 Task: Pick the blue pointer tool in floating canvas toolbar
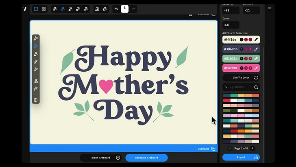[x=36, y=46]
